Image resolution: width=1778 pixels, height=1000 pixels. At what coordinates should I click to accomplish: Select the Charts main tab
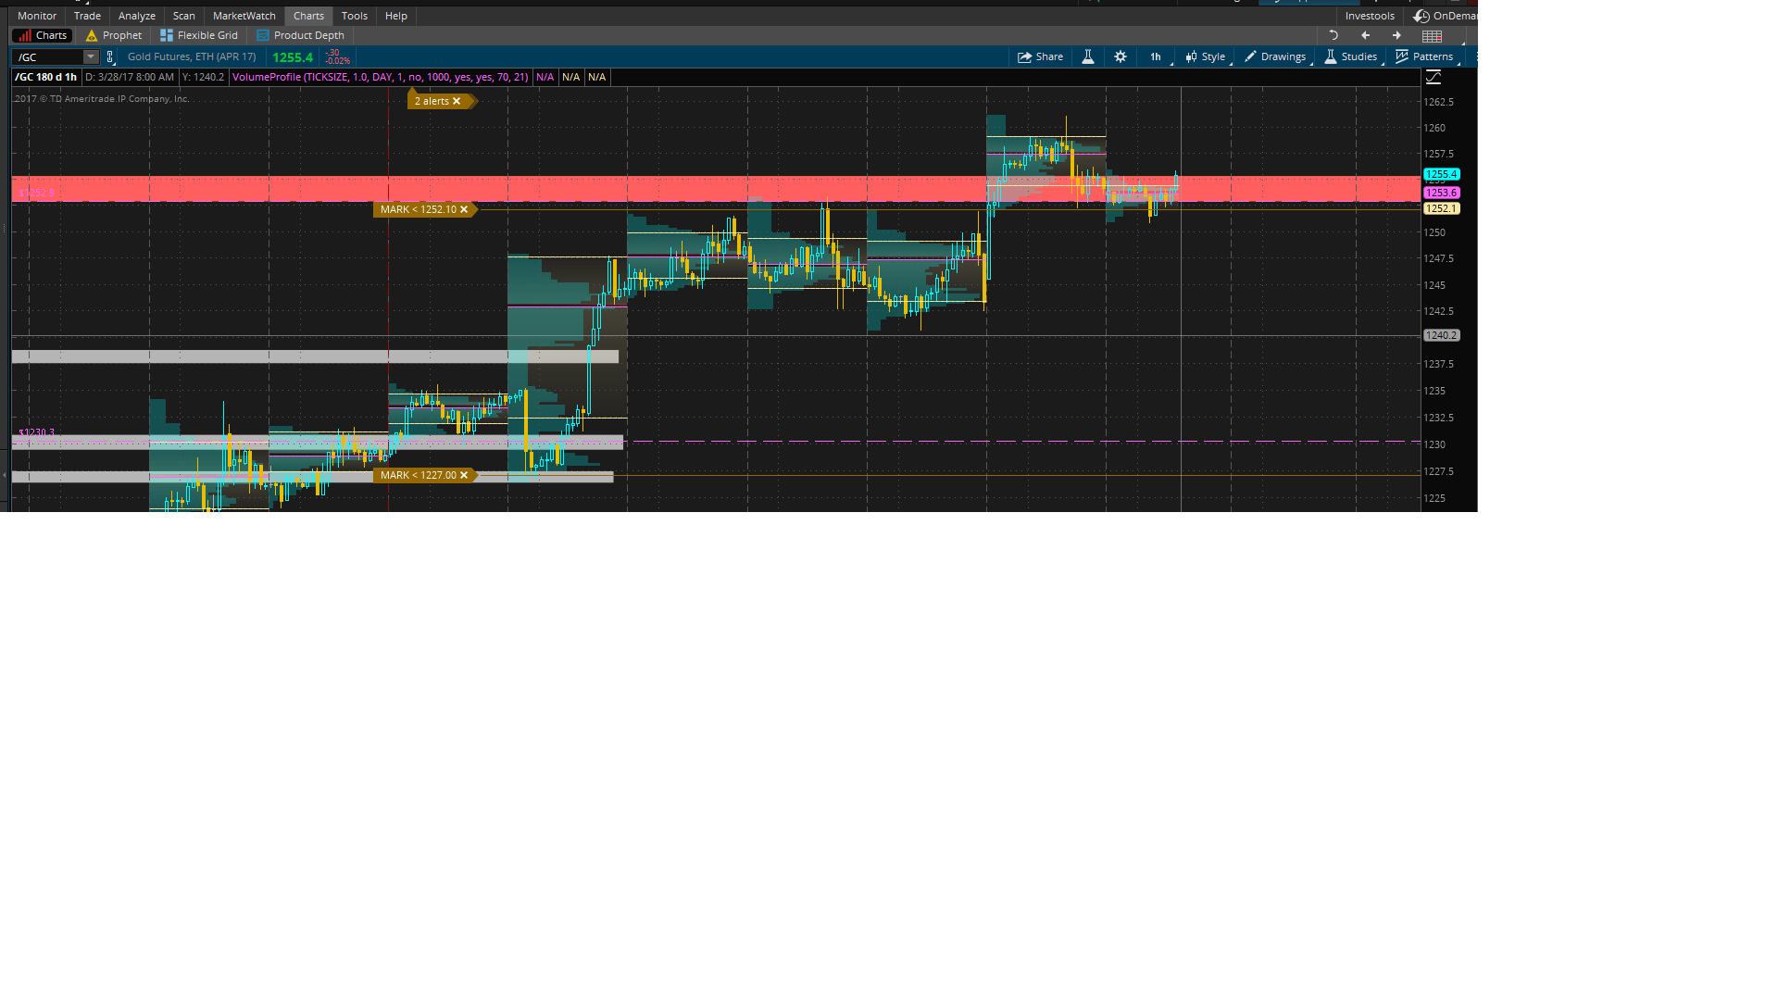tap(308, 16)
